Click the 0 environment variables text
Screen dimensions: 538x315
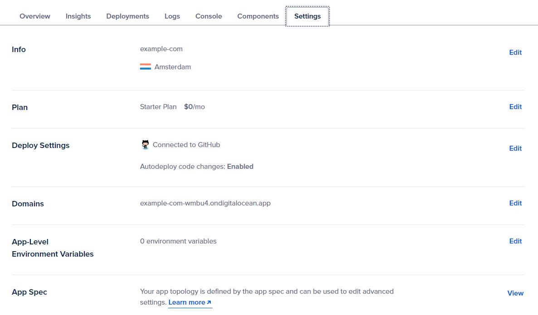pyautogui.click(x=178, y=241)
